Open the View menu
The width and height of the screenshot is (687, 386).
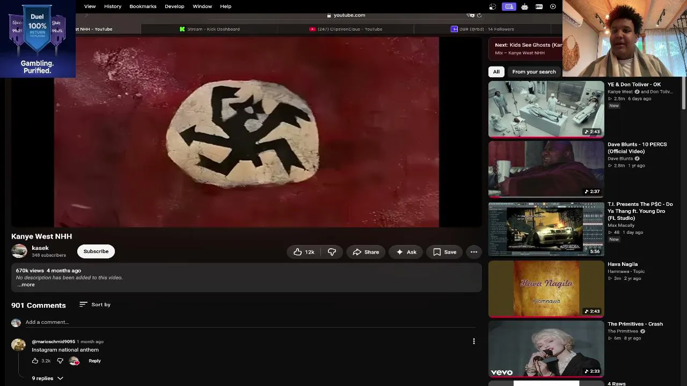90,6
